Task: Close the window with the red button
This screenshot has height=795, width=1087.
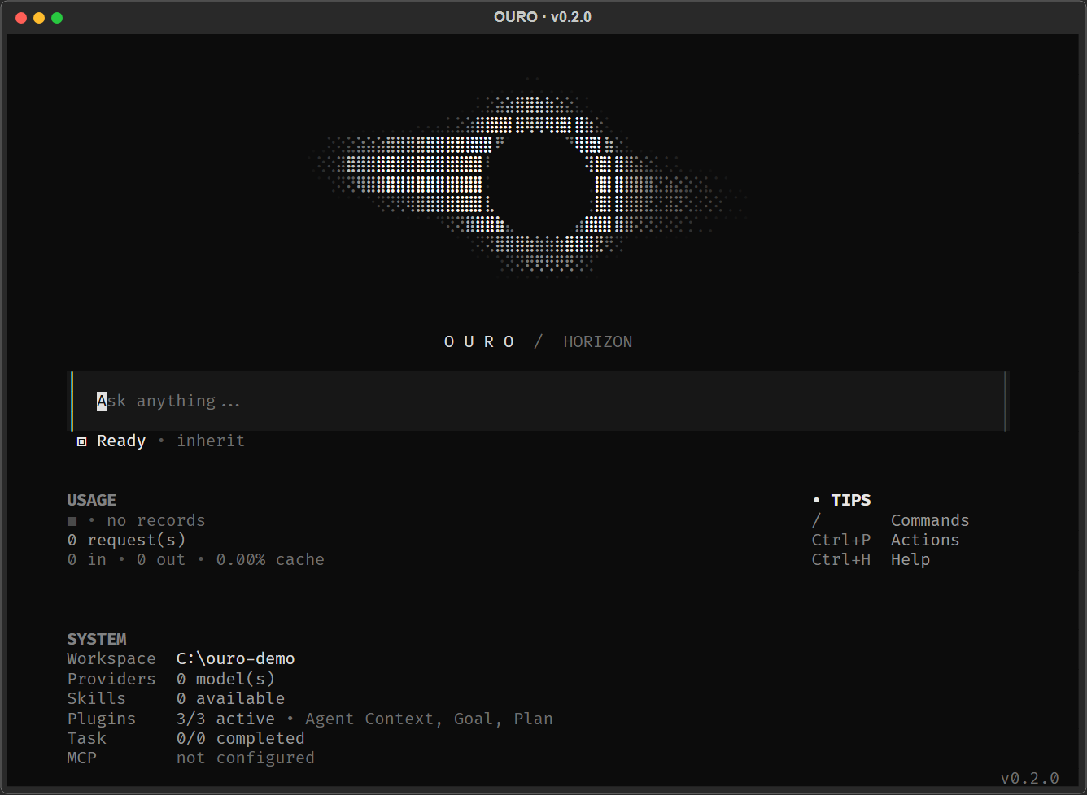Action: coord(21,18)
